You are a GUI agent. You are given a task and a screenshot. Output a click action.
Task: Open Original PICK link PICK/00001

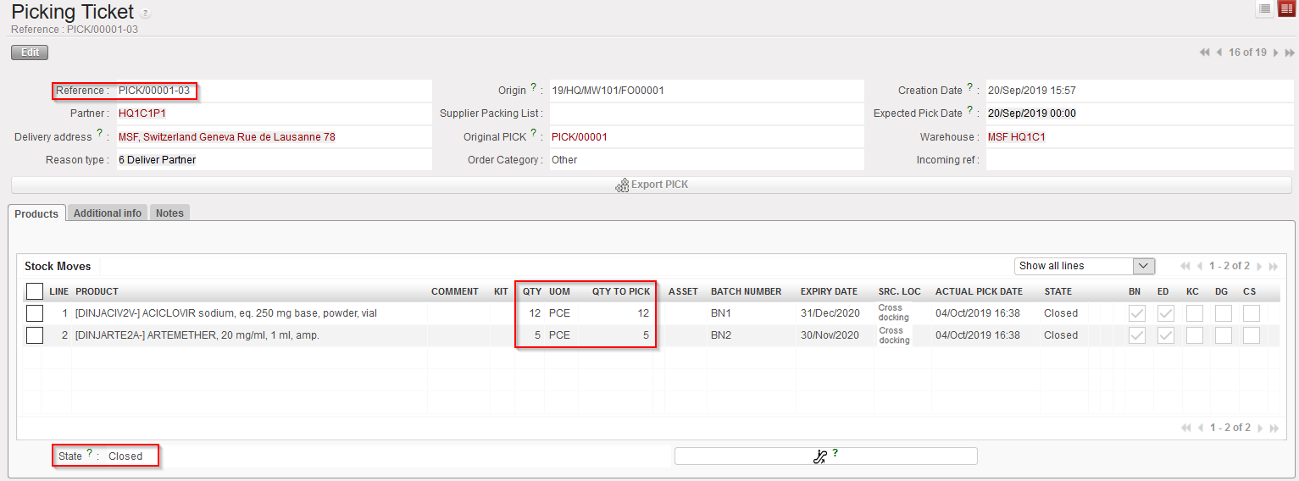coord(580,136)
